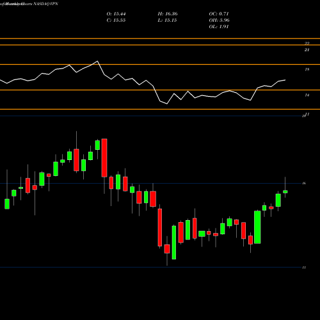Click the close price value C: 15.55
The image size is (320, 320).
point(116,20)
